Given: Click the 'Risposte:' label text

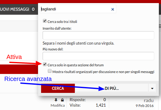Looking at the screenshot, I should [x=78, y=100].
